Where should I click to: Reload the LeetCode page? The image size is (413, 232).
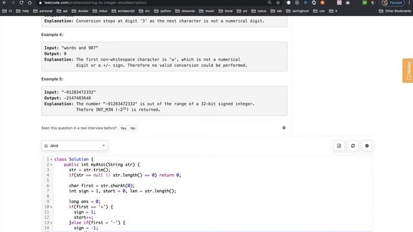click(21, 3)
